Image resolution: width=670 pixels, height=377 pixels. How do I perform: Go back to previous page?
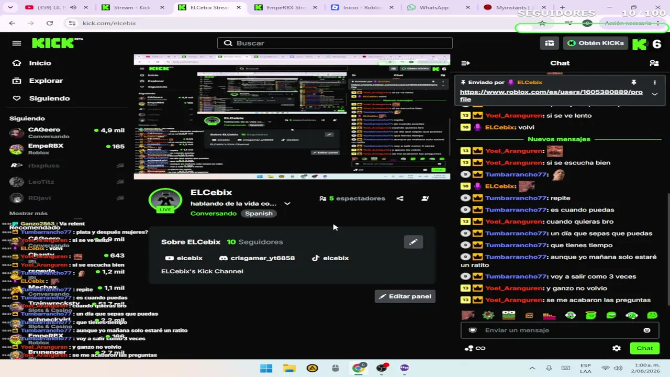pyautogui.click(x=12, y=23)
